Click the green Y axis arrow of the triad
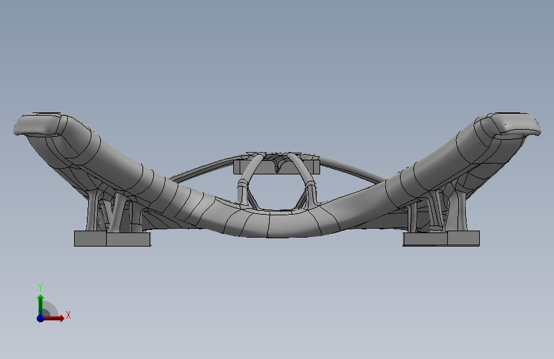This screenshot has height=359, width=554. tap(41, 305)
